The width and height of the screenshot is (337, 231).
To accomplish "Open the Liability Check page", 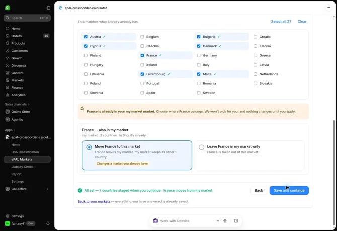I will [x=22, y=167].
